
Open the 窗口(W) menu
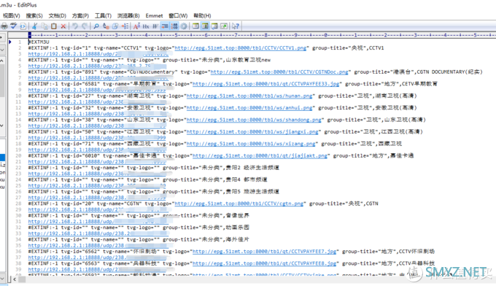click(178, 15)
